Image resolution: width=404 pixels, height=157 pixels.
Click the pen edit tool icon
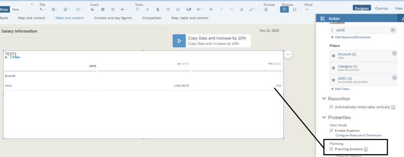[x=241, y=9]
